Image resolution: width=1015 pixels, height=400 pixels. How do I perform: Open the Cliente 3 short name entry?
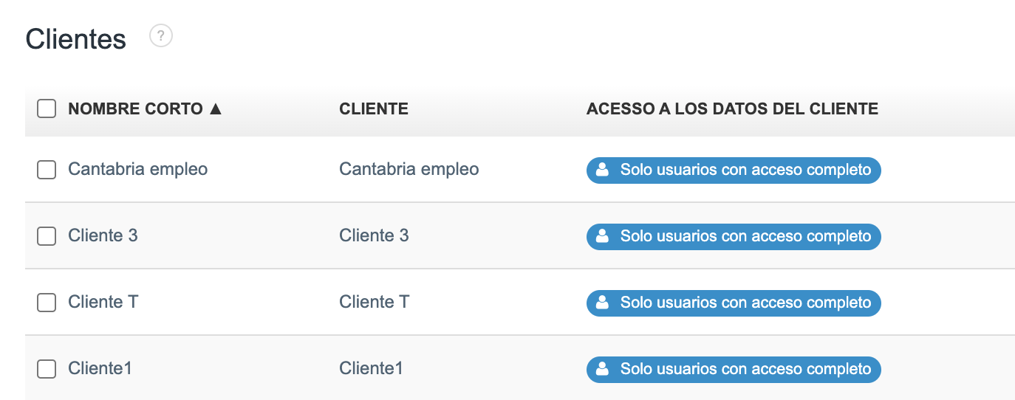click(x=103, y=236)
